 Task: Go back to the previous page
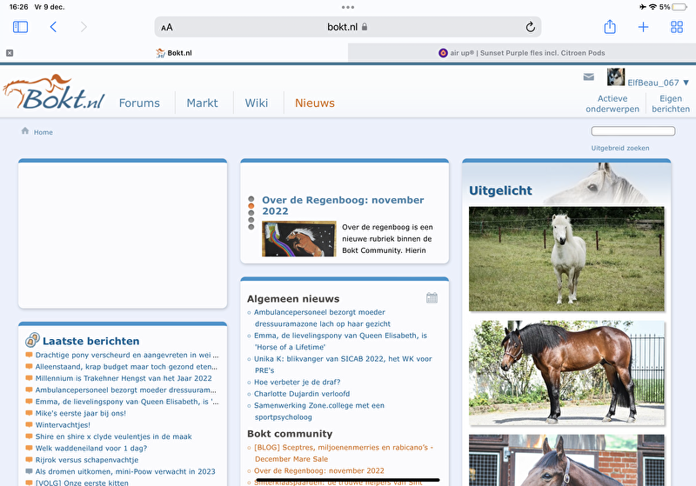pyautogui.click(x=53, y=27)
